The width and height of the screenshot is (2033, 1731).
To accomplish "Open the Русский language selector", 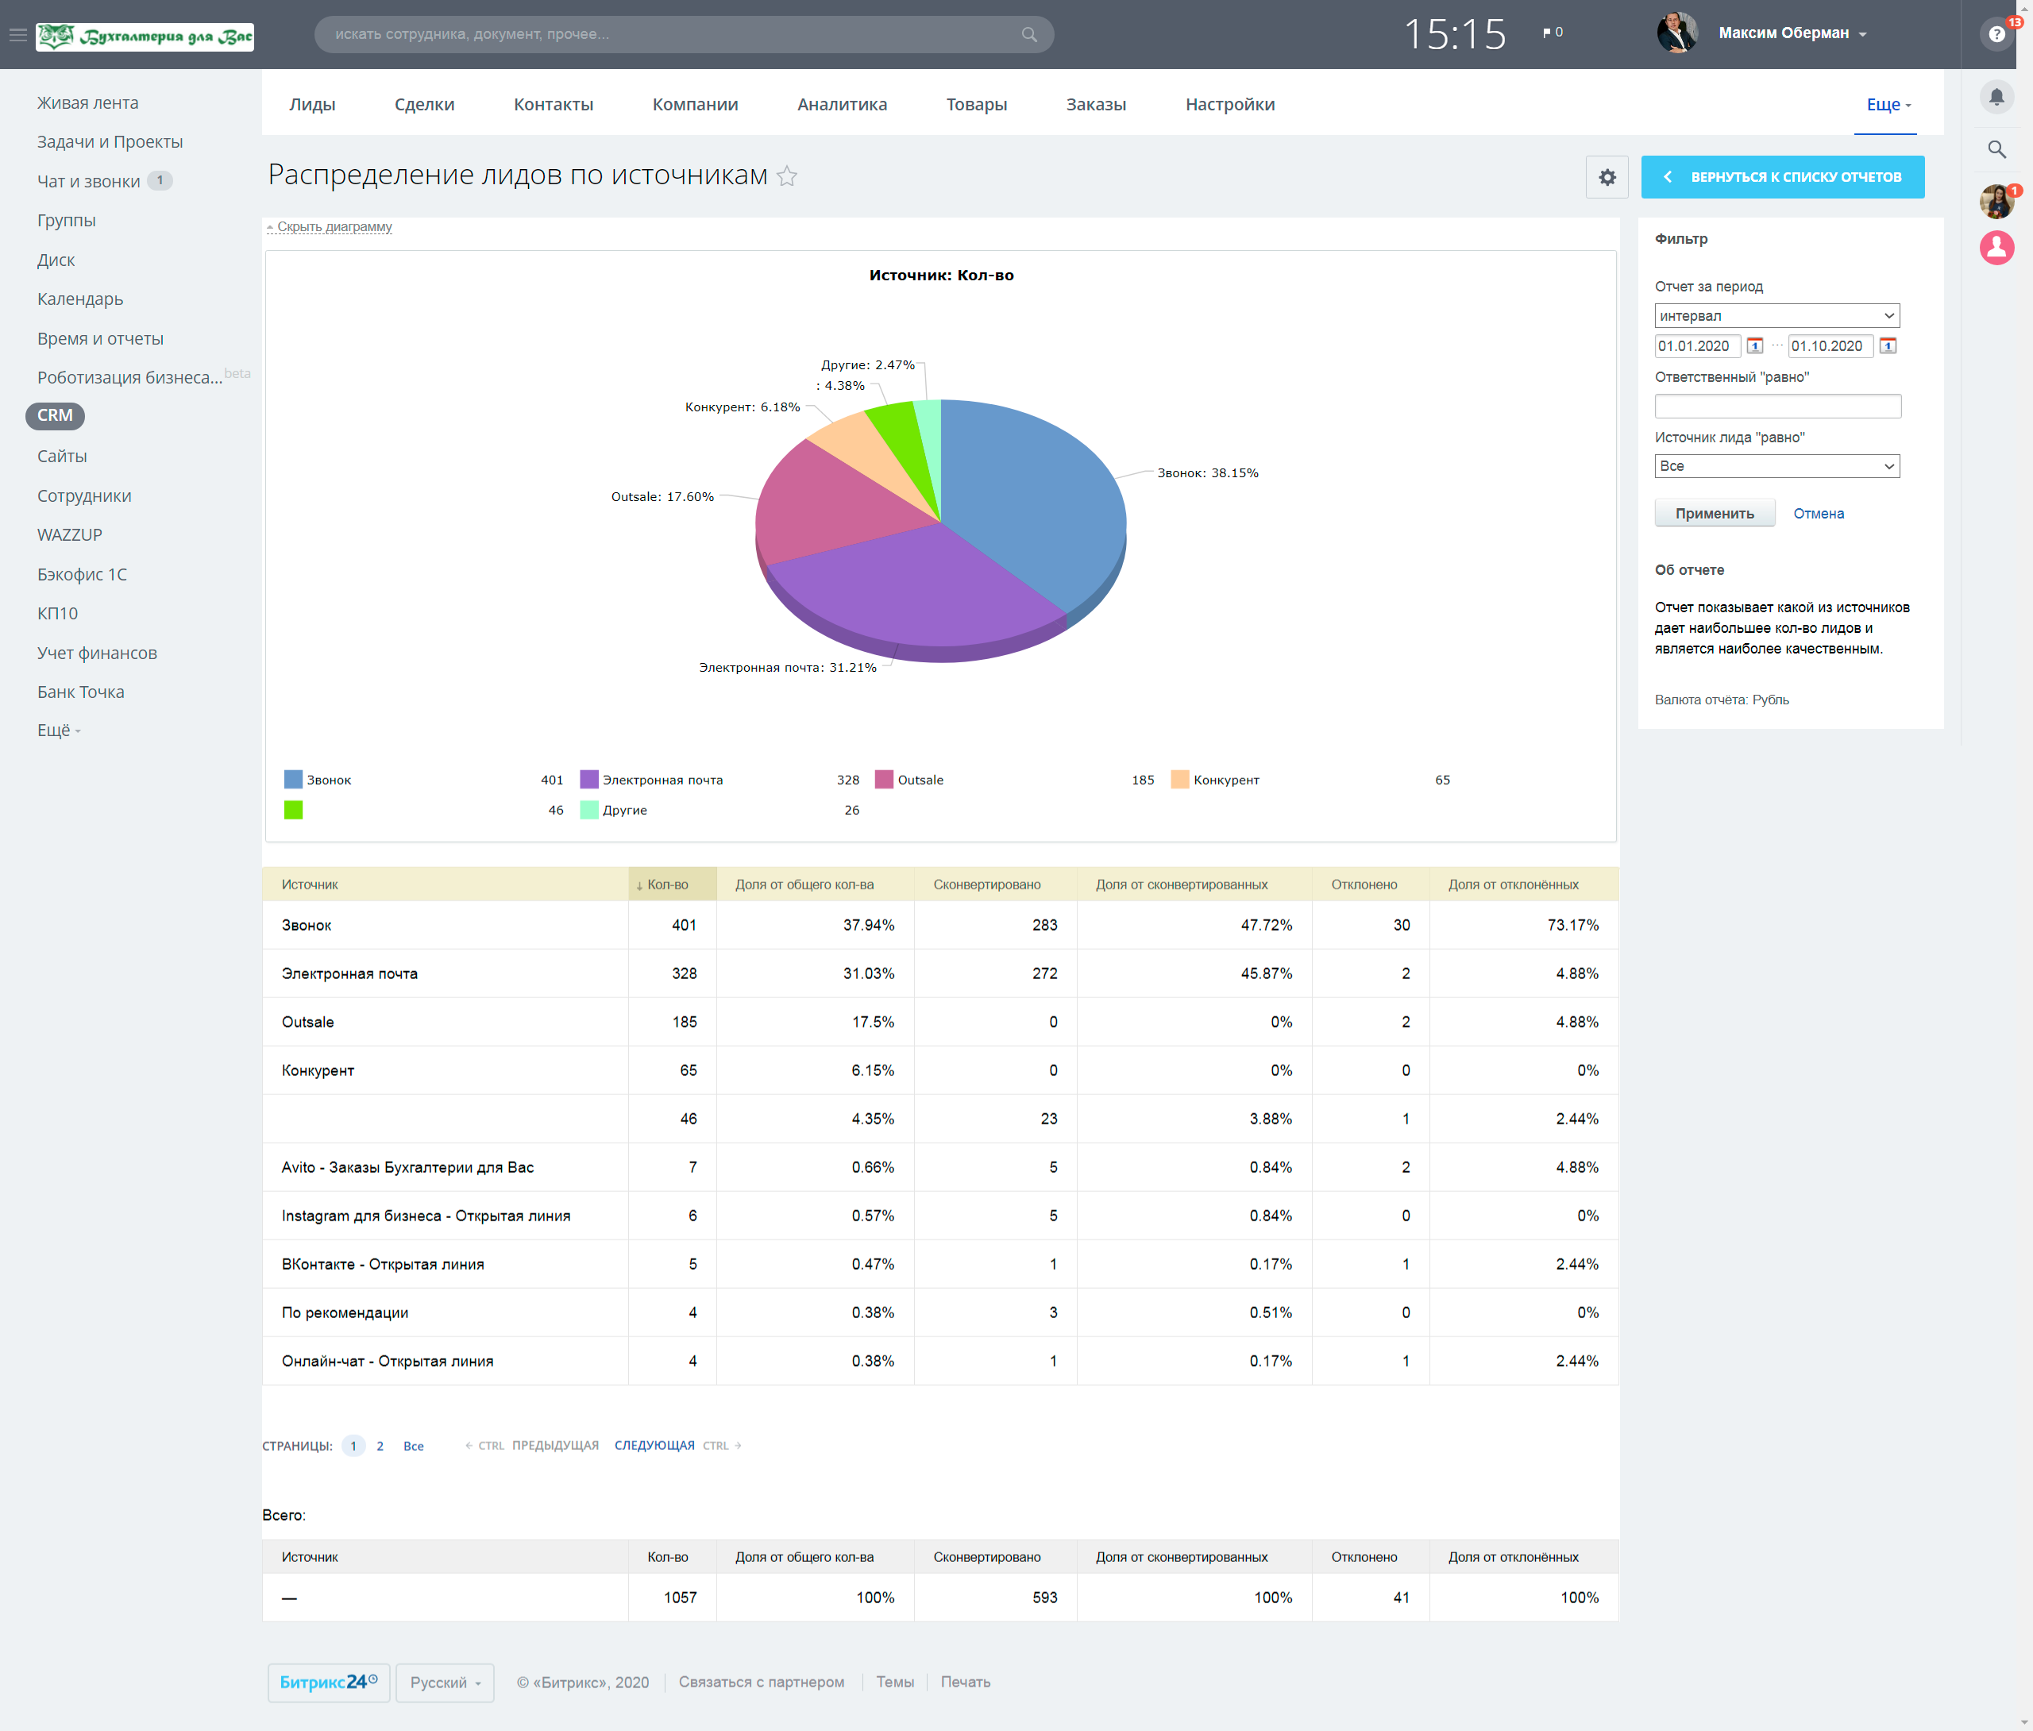I will coord(445,1682).
